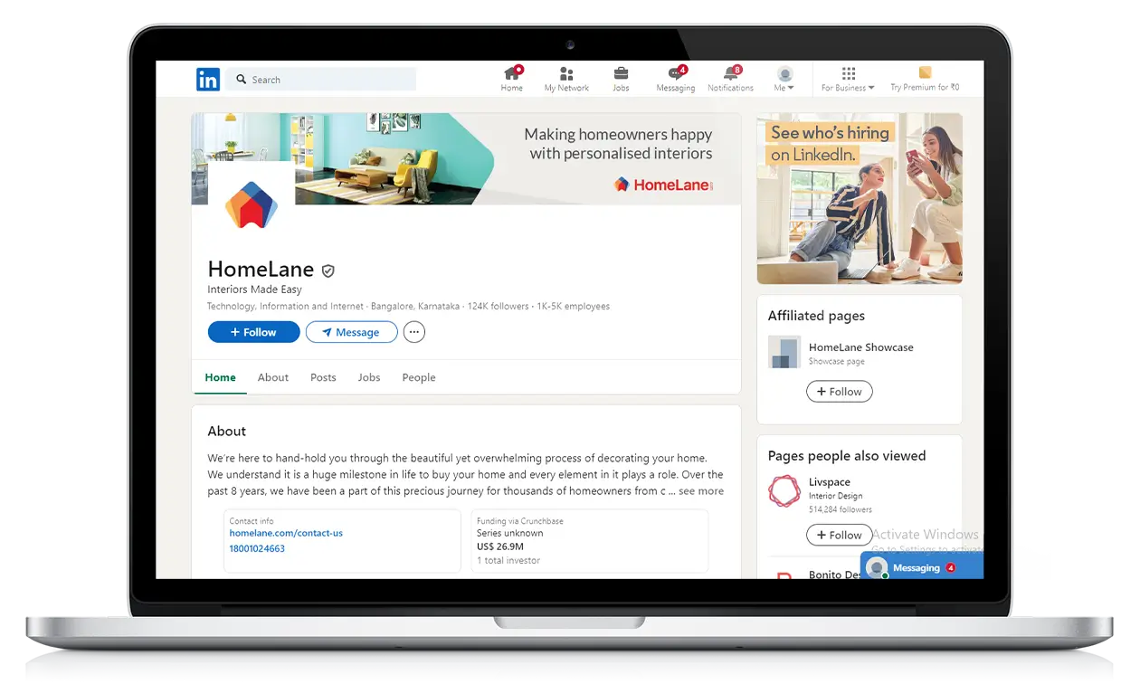Image resolution: width=1140 pixels, height=684 pixels.
Task: Click the 'Pages people also viewed' heading
Action: coord(847,456)
